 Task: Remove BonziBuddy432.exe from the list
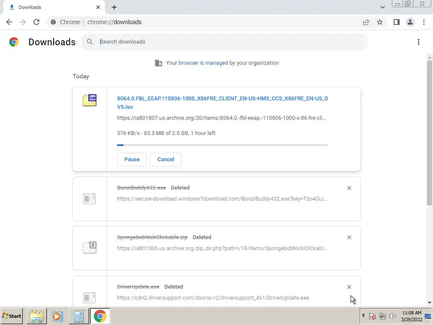[x=349, y=188]
